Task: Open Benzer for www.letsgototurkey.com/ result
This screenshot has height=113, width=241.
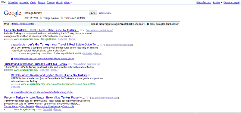Action: pyautogui.click(x=58, y=109)
